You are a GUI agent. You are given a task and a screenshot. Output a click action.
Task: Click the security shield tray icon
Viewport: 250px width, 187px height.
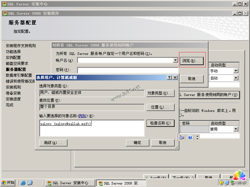pyautogui.click(x=221, y=183)
